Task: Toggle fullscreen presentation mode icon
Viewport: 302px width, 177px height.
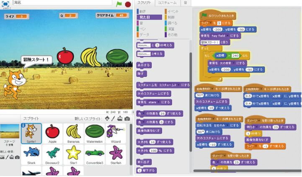Action: (5, 4)
